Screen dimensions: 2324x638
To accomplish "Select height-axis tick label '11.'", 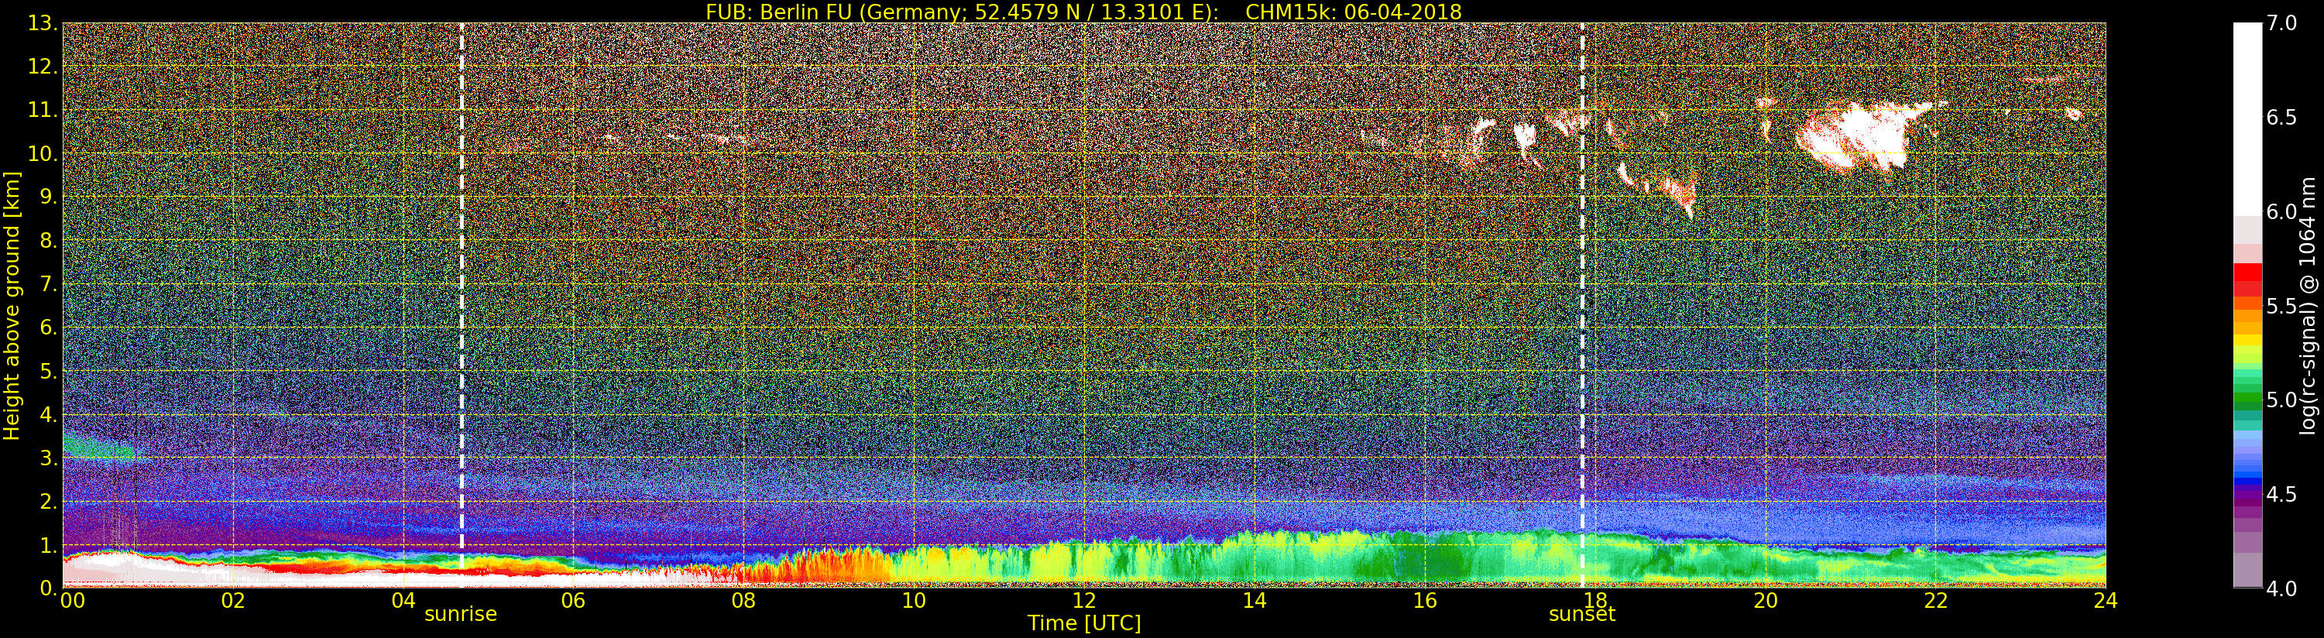I will point(43,110).
